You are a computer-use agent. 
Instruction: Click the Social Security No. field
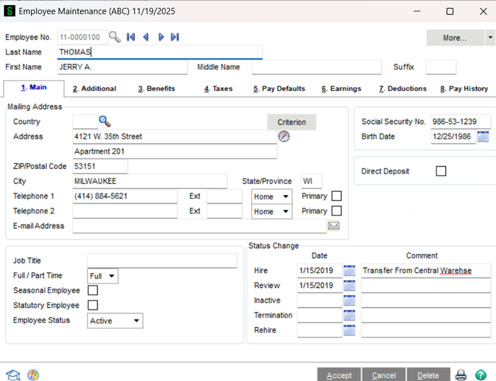coord(460,122)
